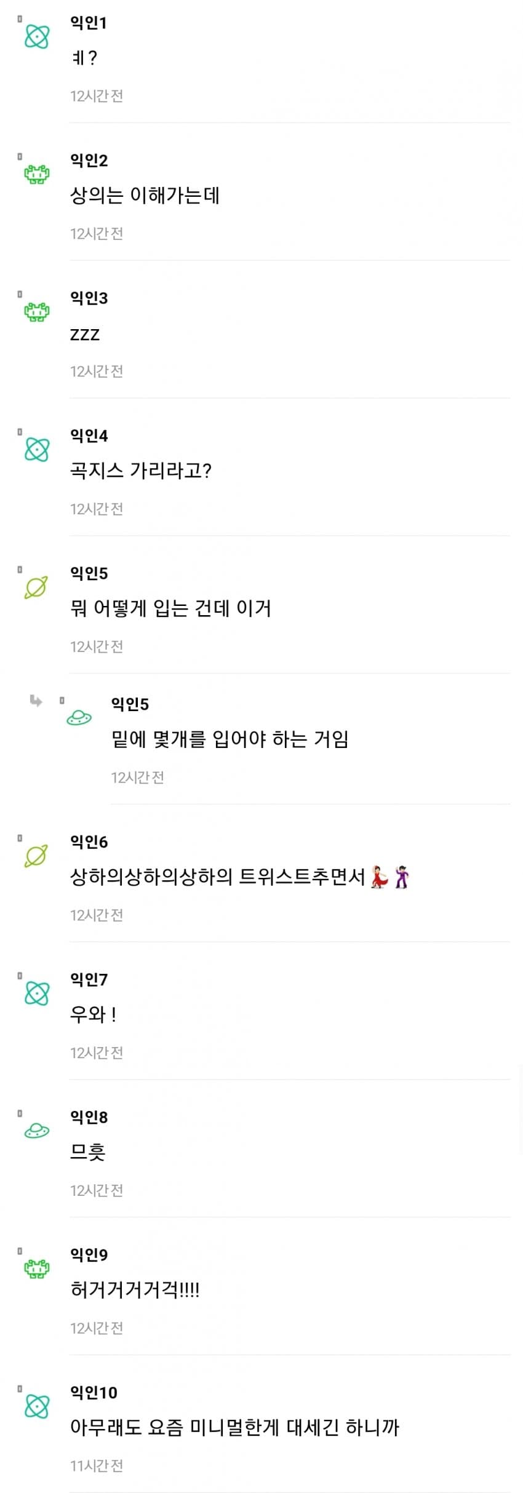Image resolution: width=523 pixels, height=1493 pixels.
Task: Open the profile of username 익인7
Action: [89, 979]
